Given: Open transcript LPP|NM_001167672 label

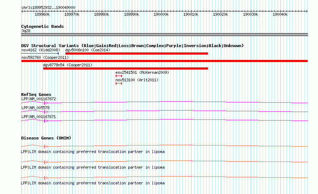Looking at the screenshot, I should pos(39,99).
